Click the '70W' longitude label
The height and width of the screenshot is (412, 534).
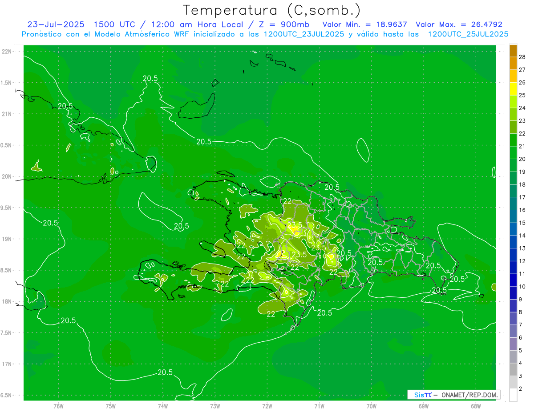[372, 406]
